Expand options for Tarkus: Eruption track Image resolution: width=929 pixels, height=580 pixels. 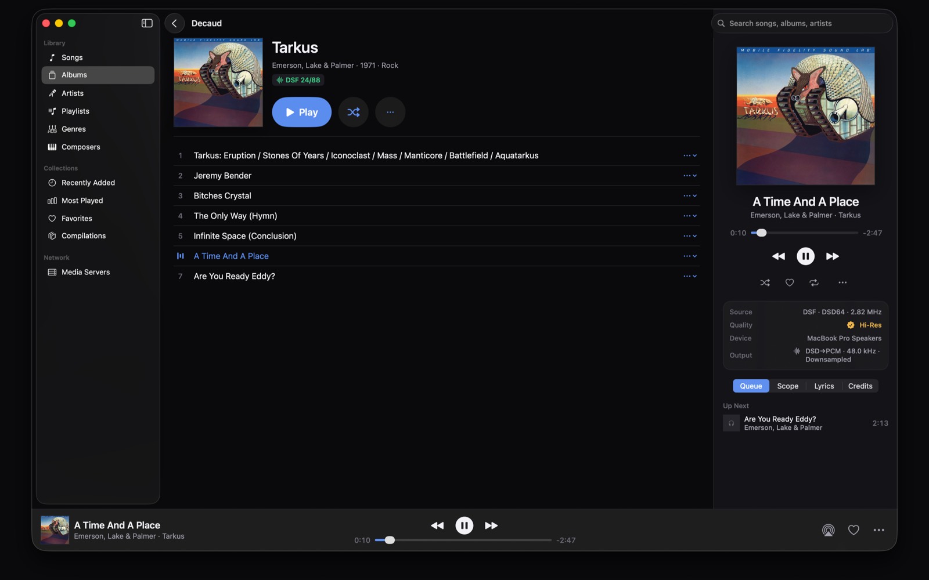pyautogui.click(x=690, y=155)
